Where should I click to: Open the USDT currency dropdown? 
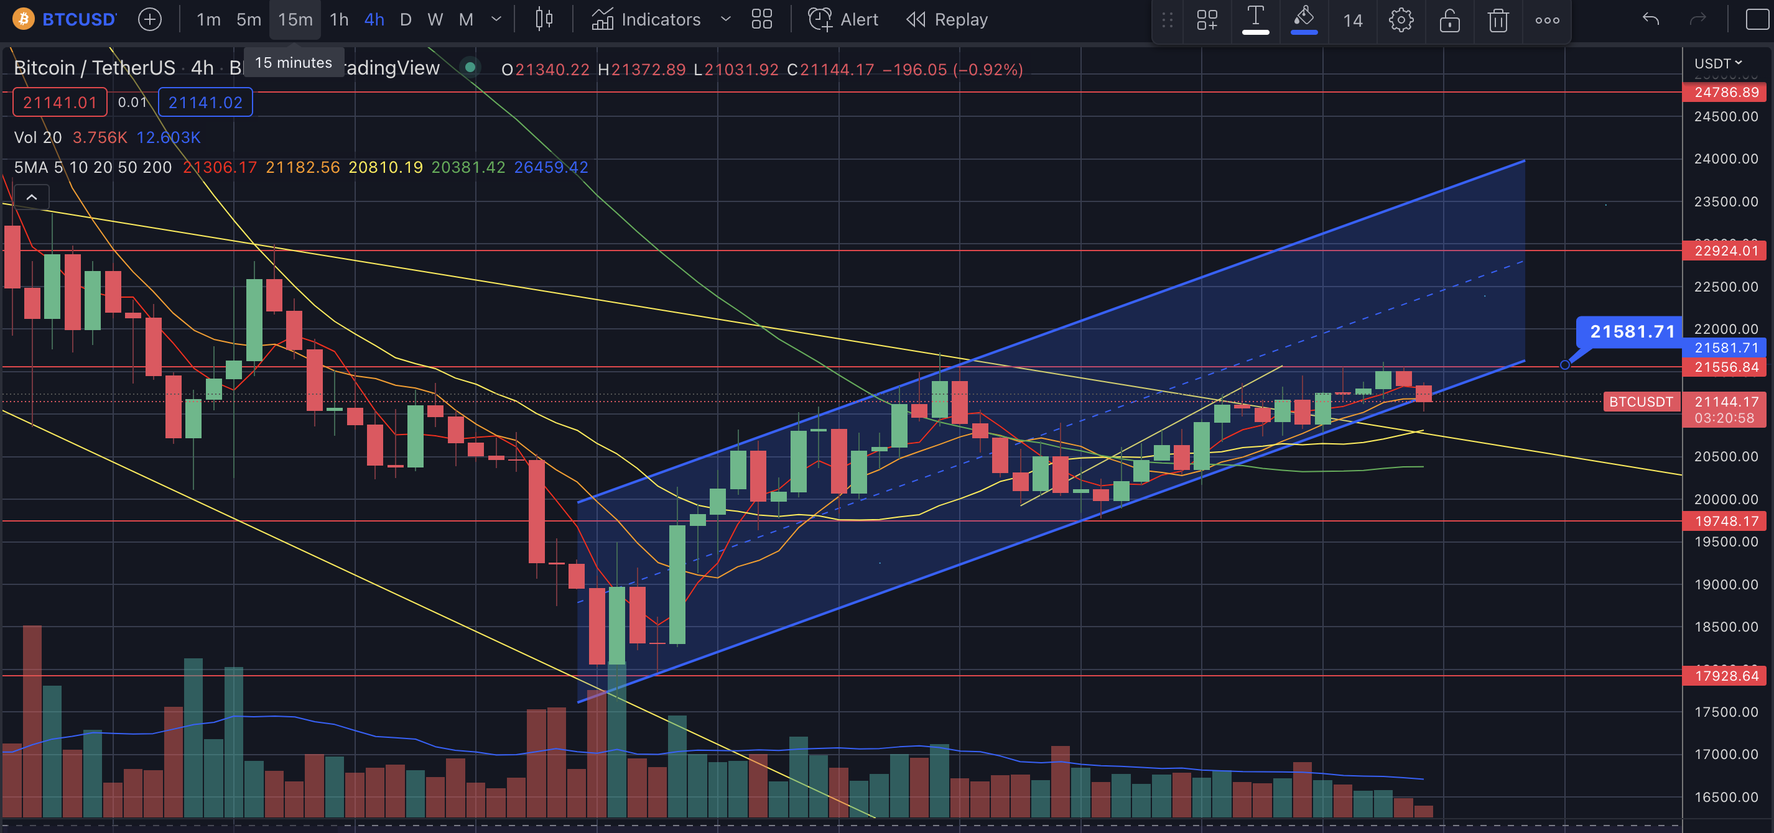pyautogui.click(x=1717, y=63)
